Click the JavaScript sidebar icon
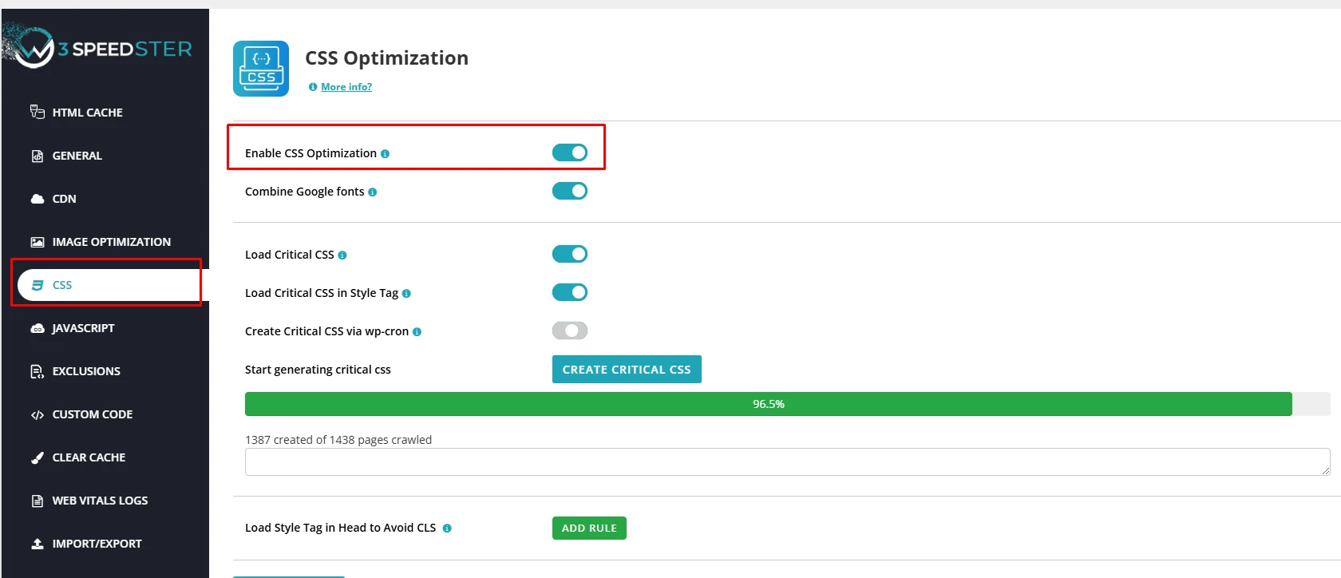Screen dimensions: 1341x578 [x=38, y=328]
